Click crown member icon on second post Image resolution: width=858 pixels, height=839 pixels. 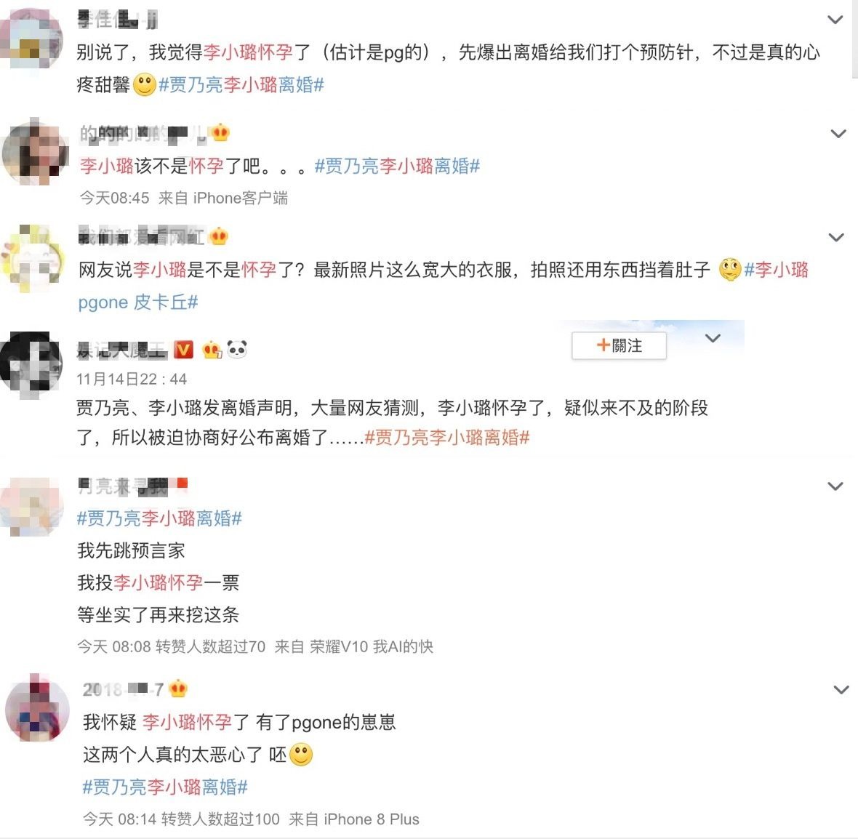220,132
